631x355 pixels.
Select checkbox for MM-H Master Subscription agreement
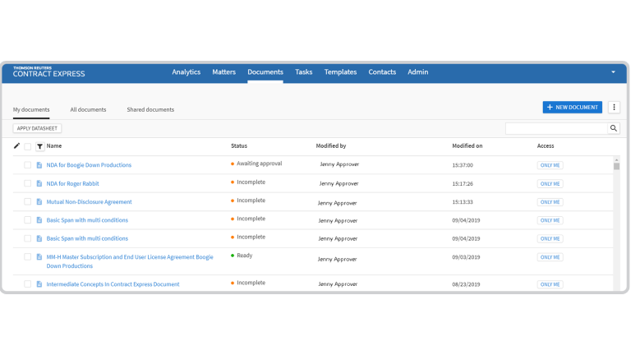coord(27,256)
